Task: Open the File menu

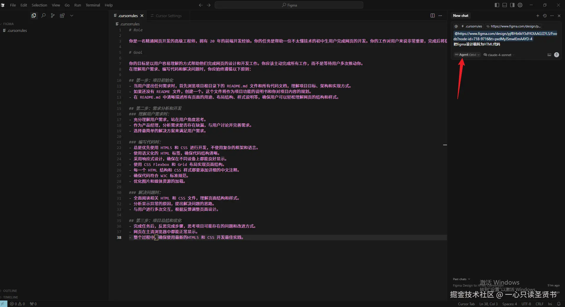Action: point(13,5)
